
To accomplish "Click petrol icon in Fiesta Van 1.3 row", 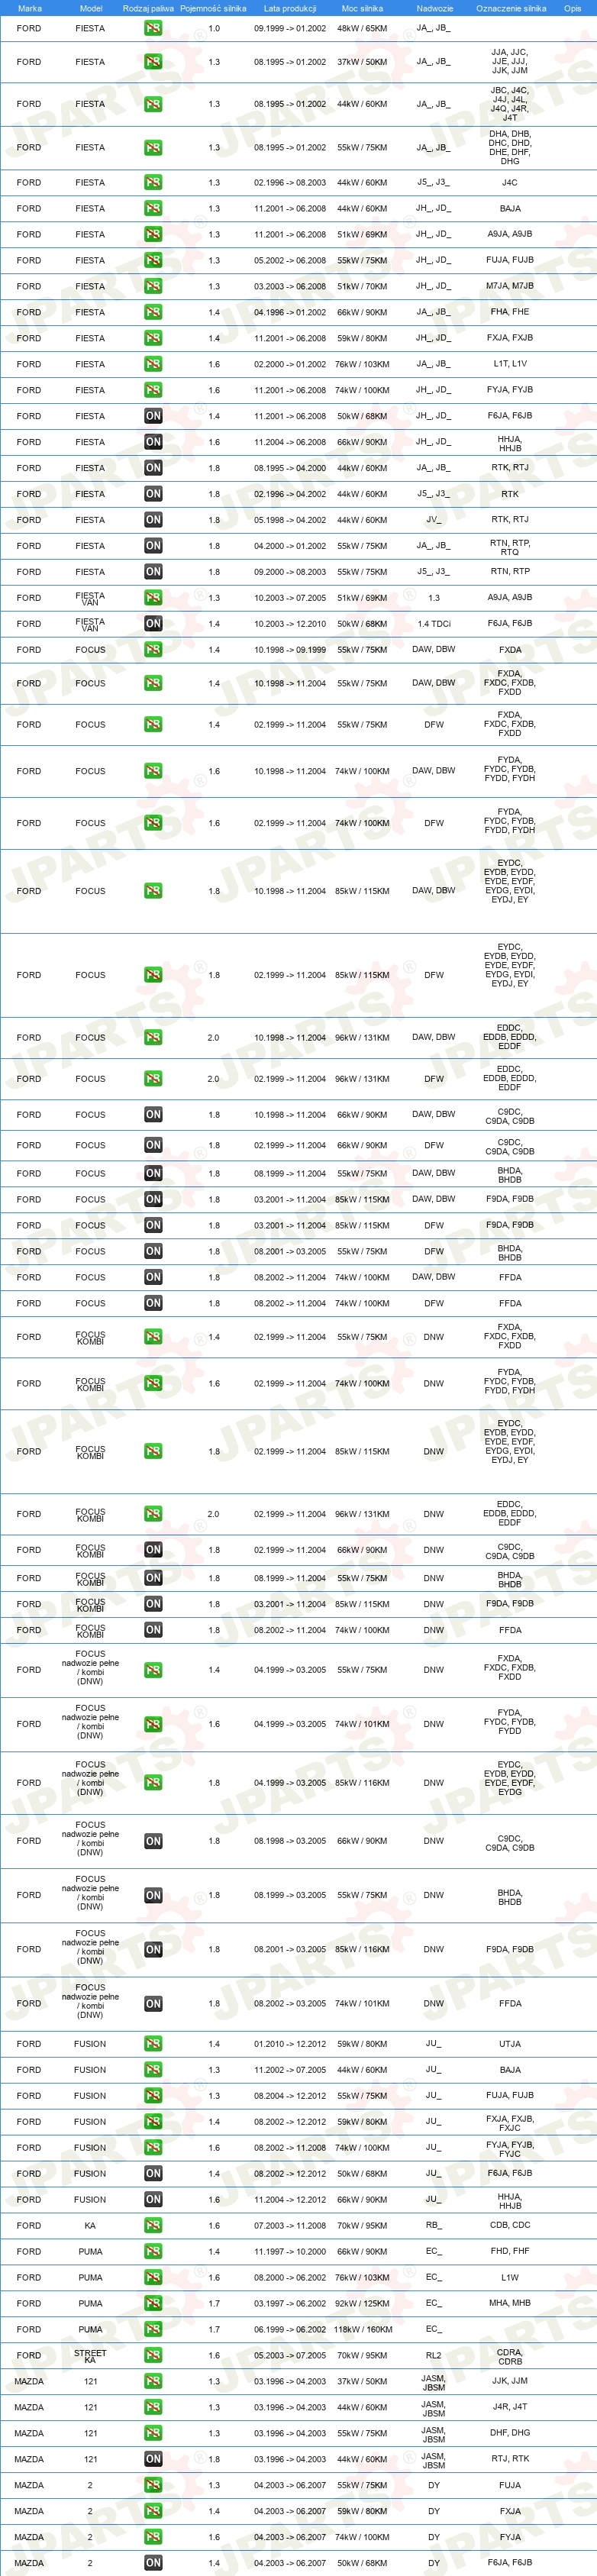I will click(x=153, y=597).
